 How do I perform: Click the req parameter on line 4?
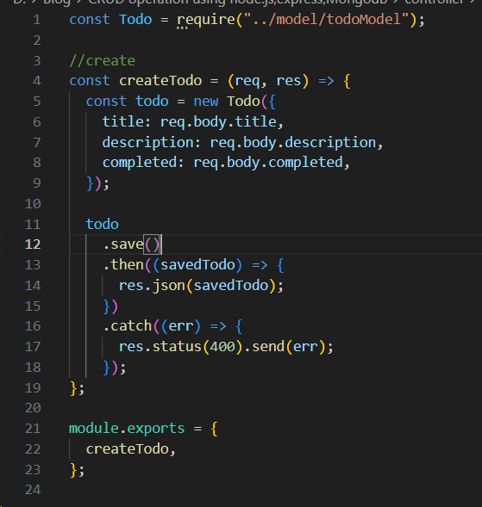(x=247, y=81)
